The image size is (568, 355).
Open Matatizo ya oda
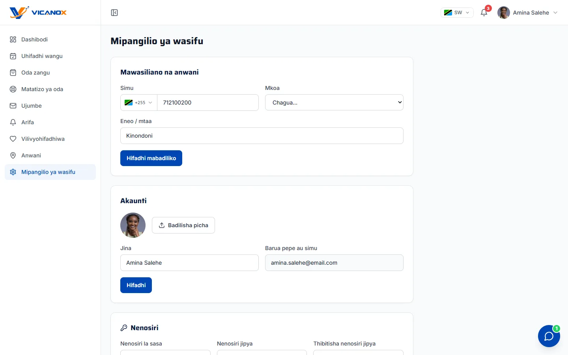pos(50,89)
